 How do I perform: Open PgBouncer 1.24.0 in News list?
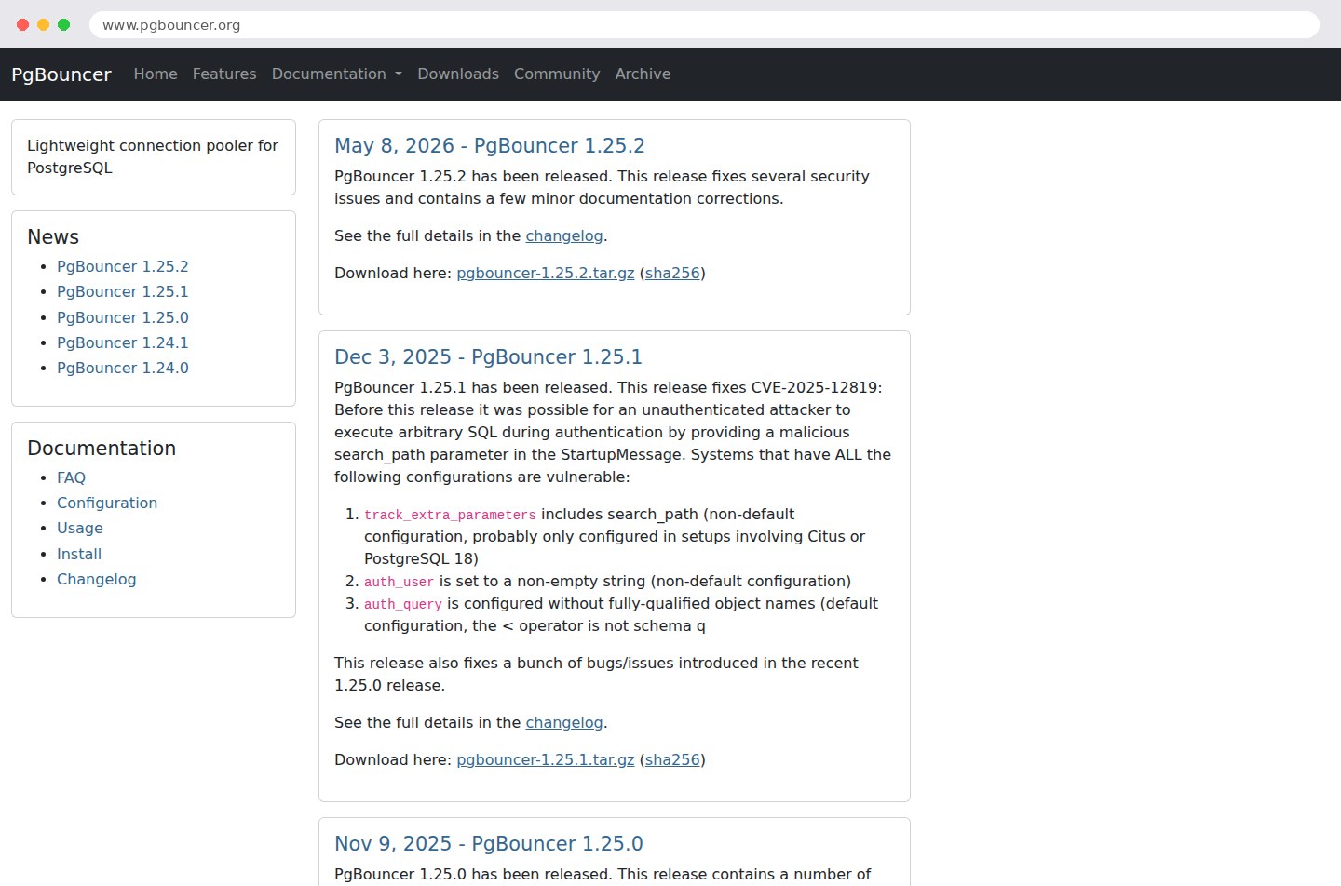[x=123, y=368]
